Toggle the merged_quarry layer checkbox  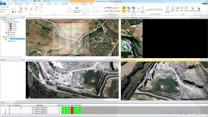click(x=6, y=39)
